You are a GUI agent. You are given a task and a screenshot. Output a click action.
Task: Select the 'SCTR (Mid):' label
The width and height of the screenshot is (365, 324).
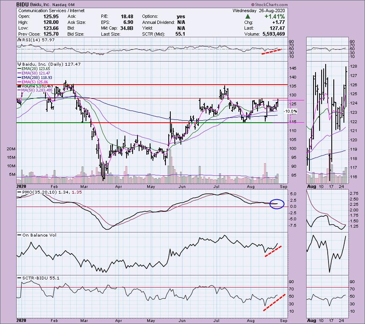point(153,34)
